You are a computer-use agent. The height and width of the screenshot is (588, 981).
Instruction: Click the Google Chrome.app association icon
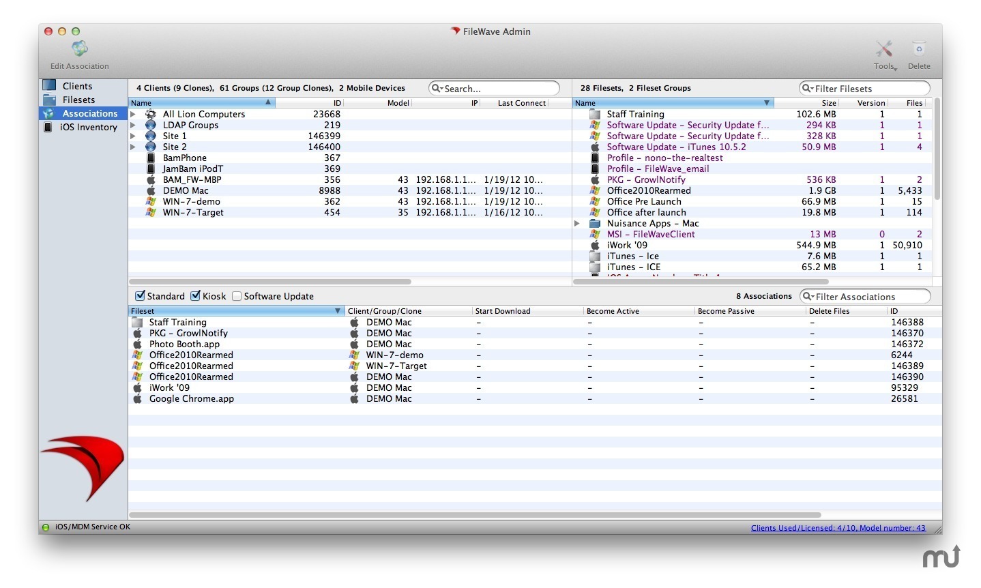[137, 398]
